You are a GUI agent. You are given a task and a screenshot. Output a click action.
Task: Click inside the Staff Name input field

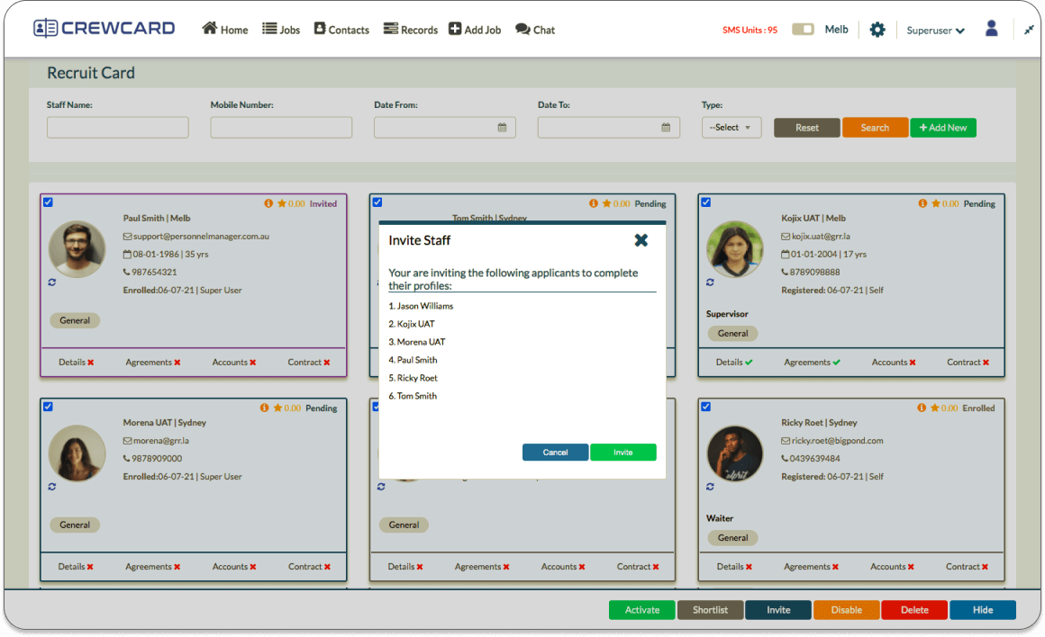tap(117, 127)
